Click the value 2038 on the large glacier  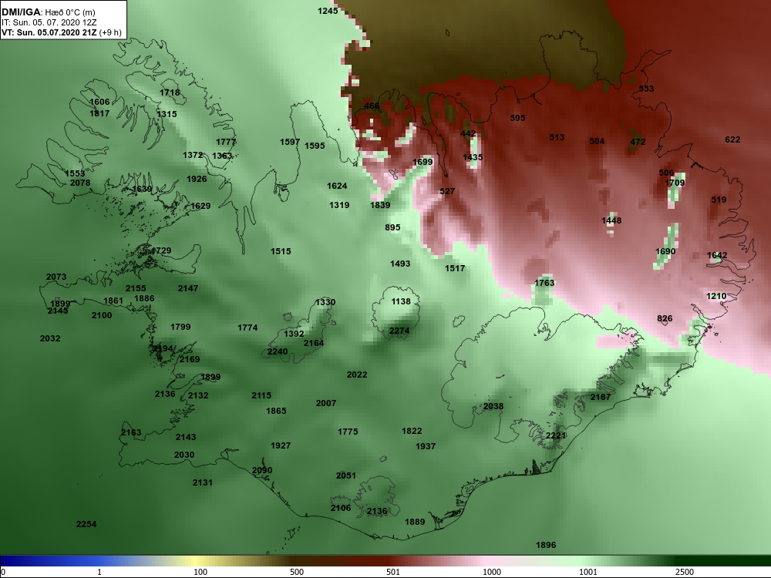pyautogui.click(x=493, y=406)
